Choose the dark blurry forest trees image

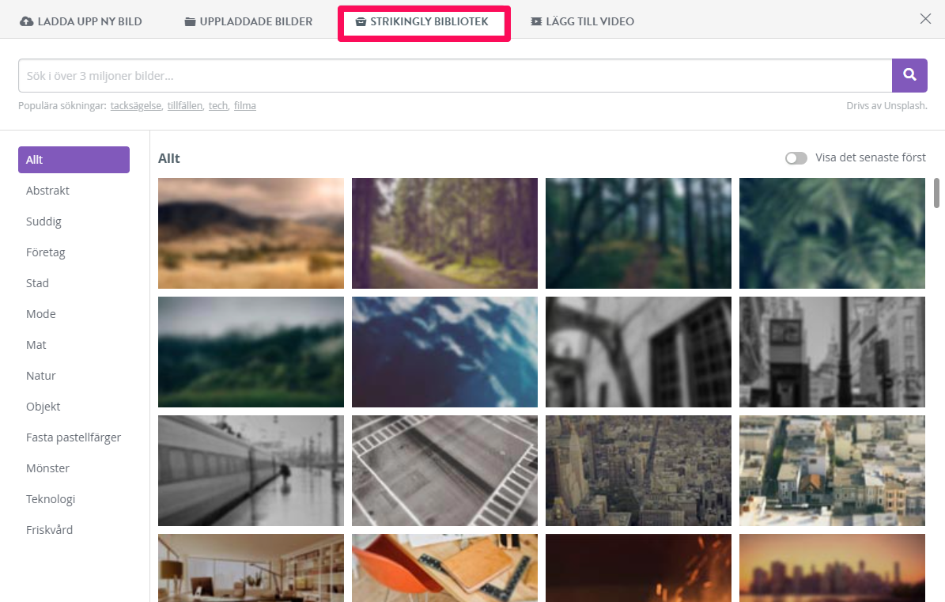[x=638, y=233]
